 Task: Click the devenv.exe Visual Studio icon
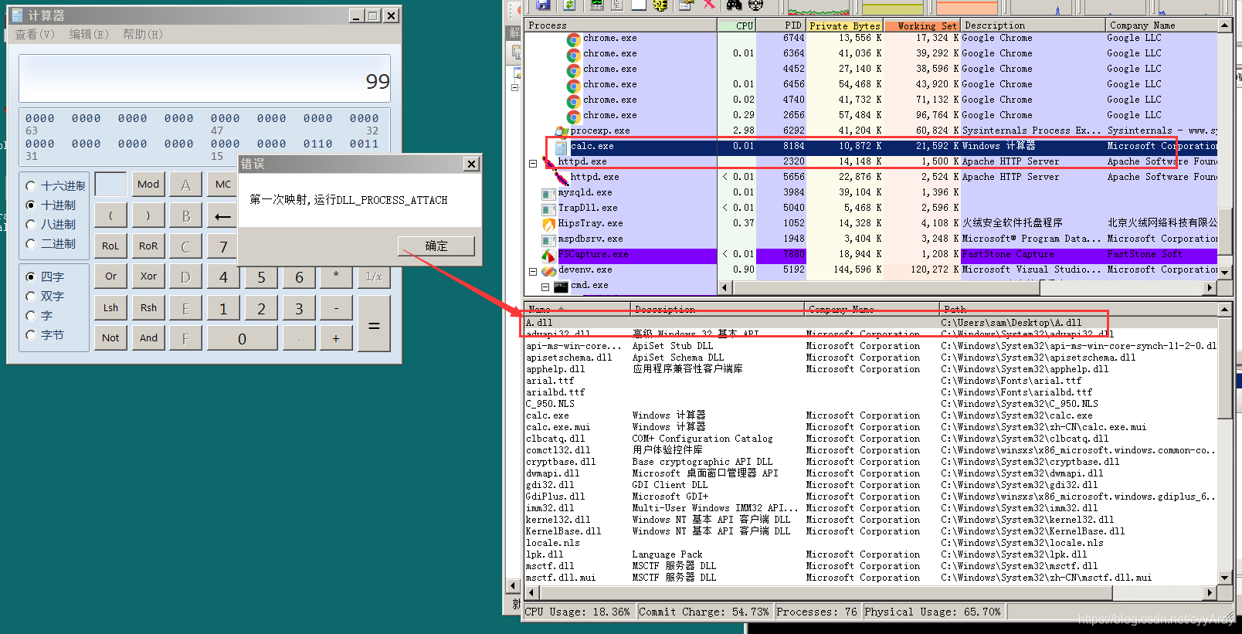click(x=548, y=270)
